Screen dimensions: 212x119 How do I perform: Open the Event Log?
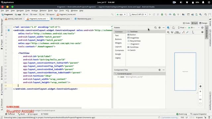(x=182, y=114)
